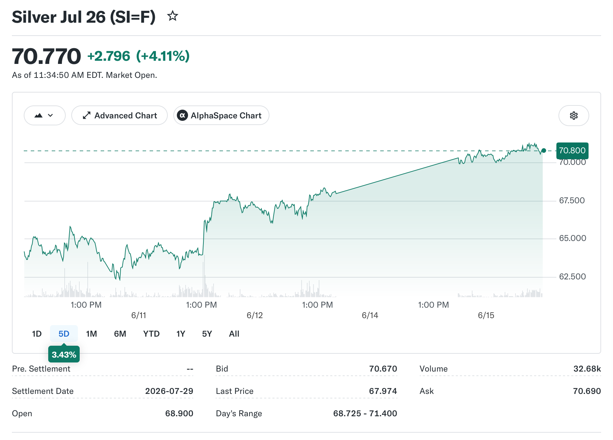
Task: Click the (+4.11%) percent change
Action: click(x=163, y=56)
